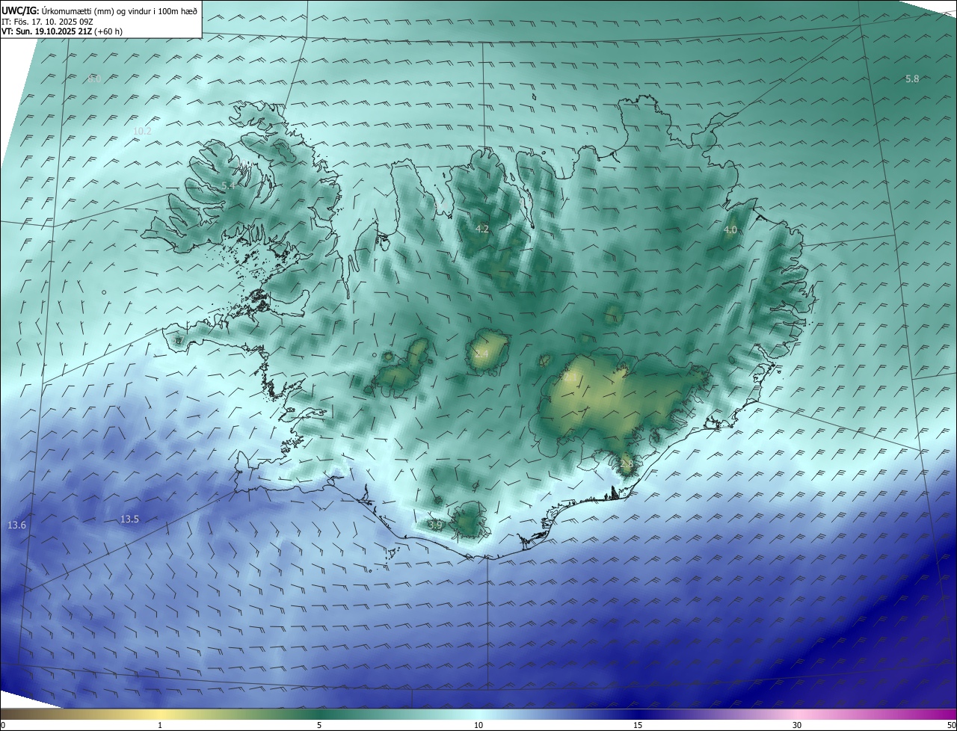The image size is (957, 731).
Task: Click the colorbar tick label "5"
Action: [x=319, y=725]
